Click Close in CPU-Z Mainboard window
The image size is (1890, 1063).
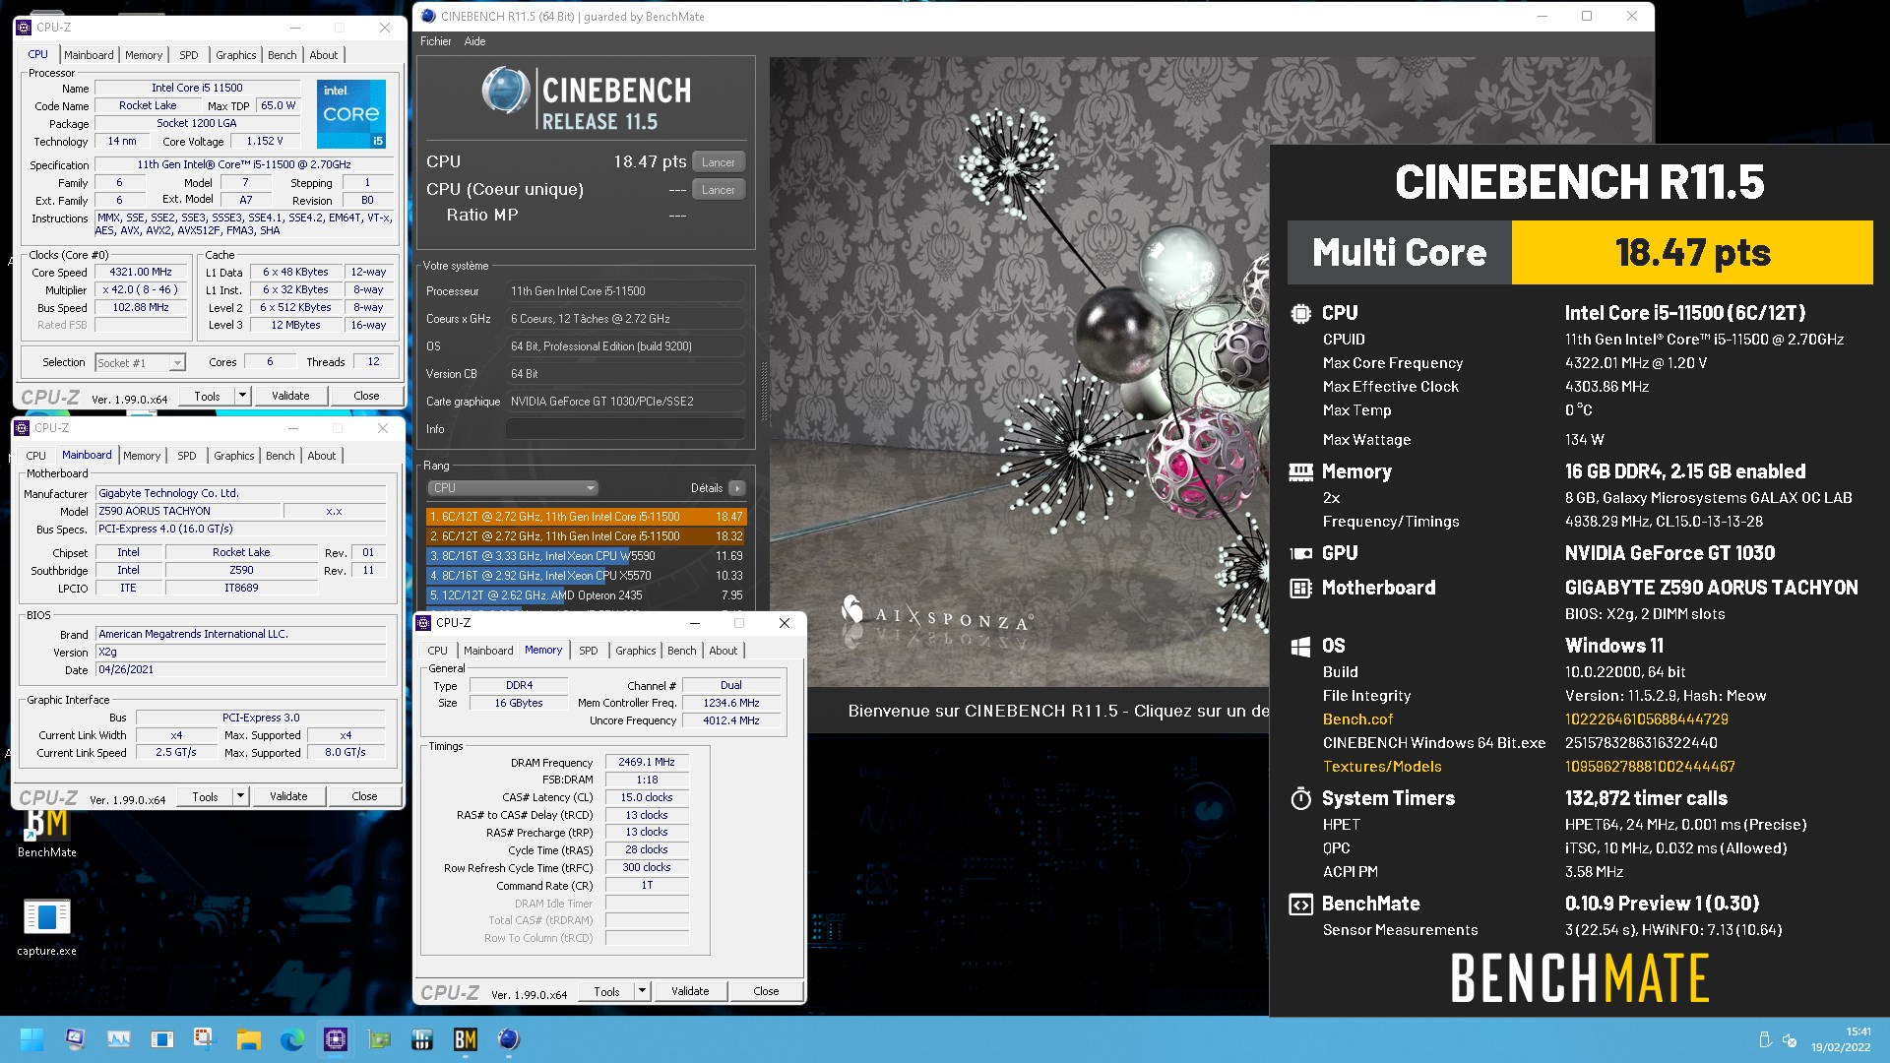click(364, 796)
